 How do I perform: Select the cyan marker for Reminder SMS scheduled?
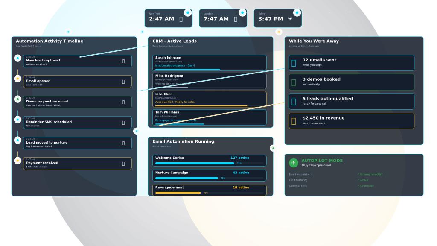[x=17, y=120]
